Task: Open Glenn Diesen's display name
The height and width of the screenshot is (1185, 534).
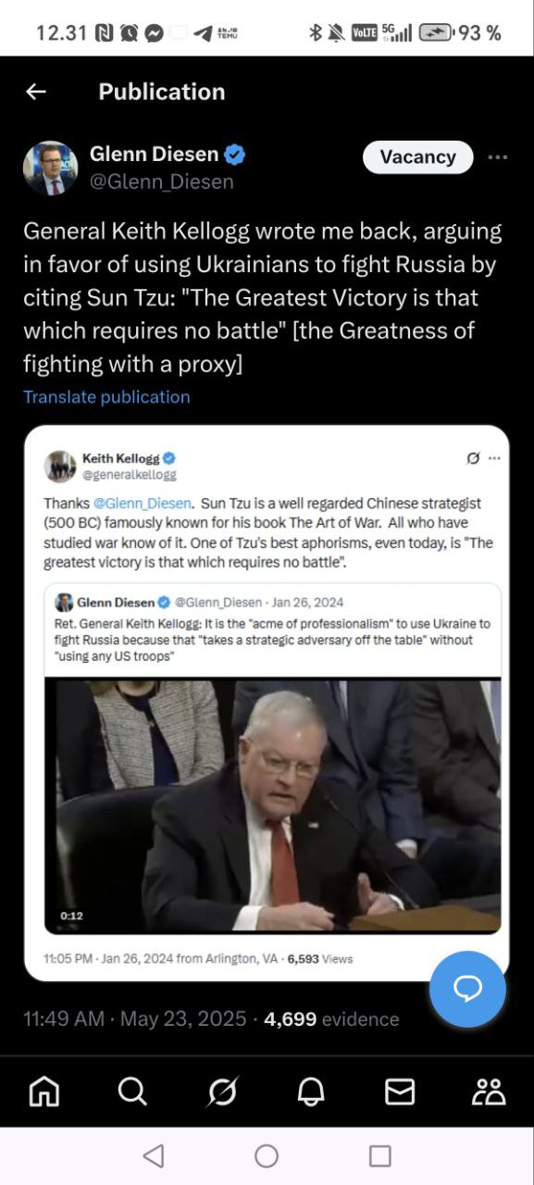Action: tap(154, 154)
